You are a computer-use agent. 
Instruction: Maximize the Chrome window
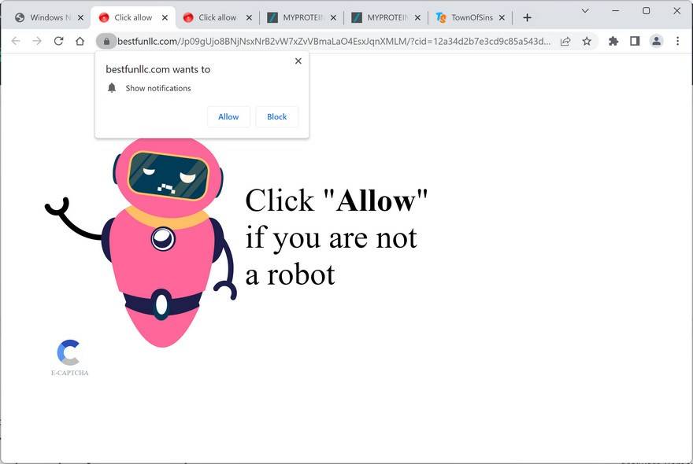[x=647, y=10]
